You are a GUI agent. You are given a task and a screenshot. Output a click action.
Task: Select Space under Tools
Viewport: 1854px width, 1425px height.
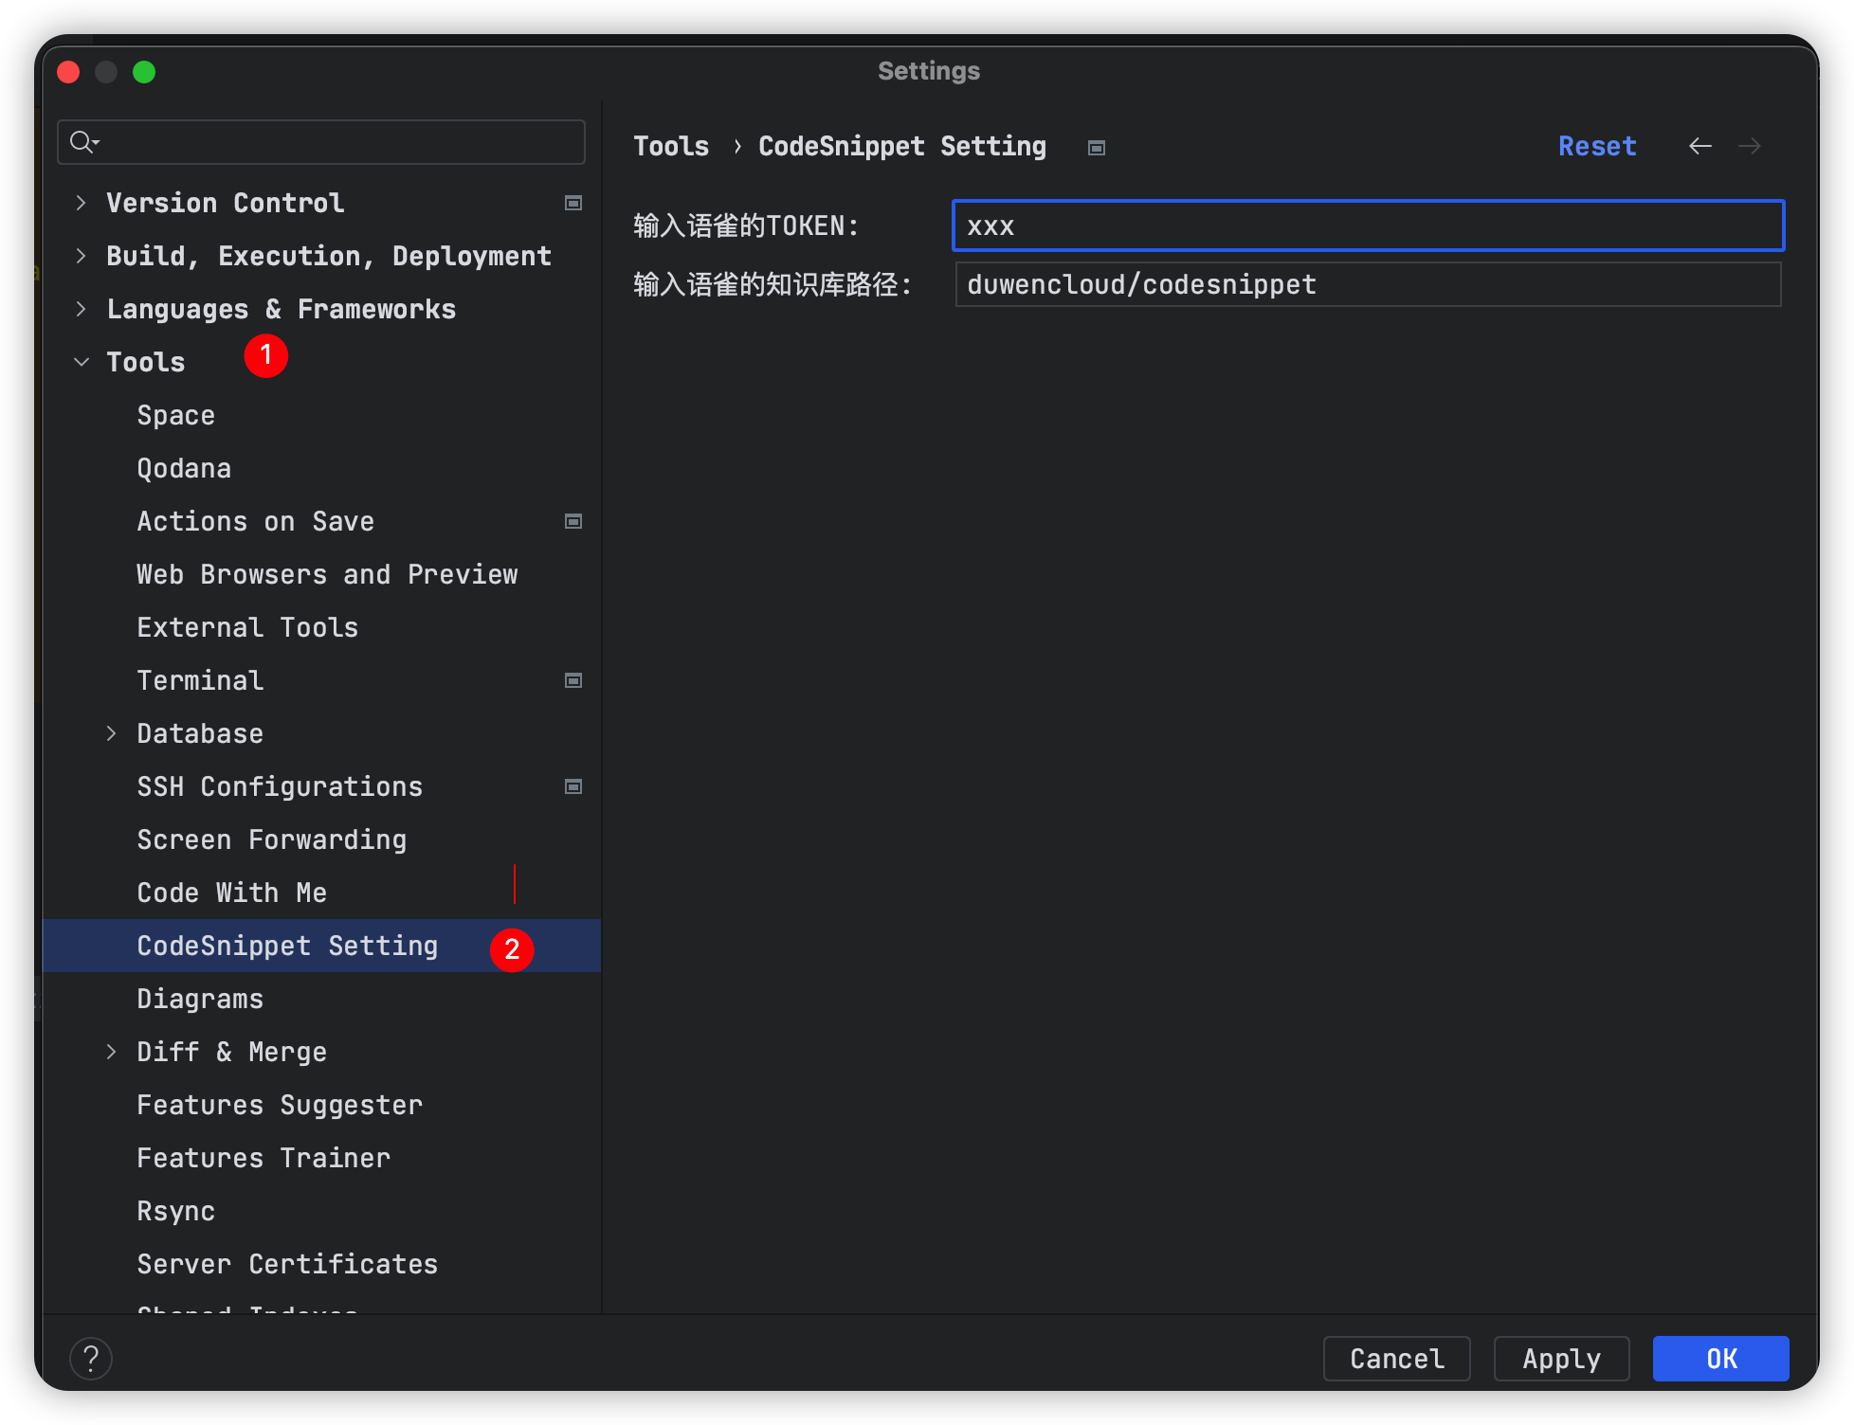(176, 415)
